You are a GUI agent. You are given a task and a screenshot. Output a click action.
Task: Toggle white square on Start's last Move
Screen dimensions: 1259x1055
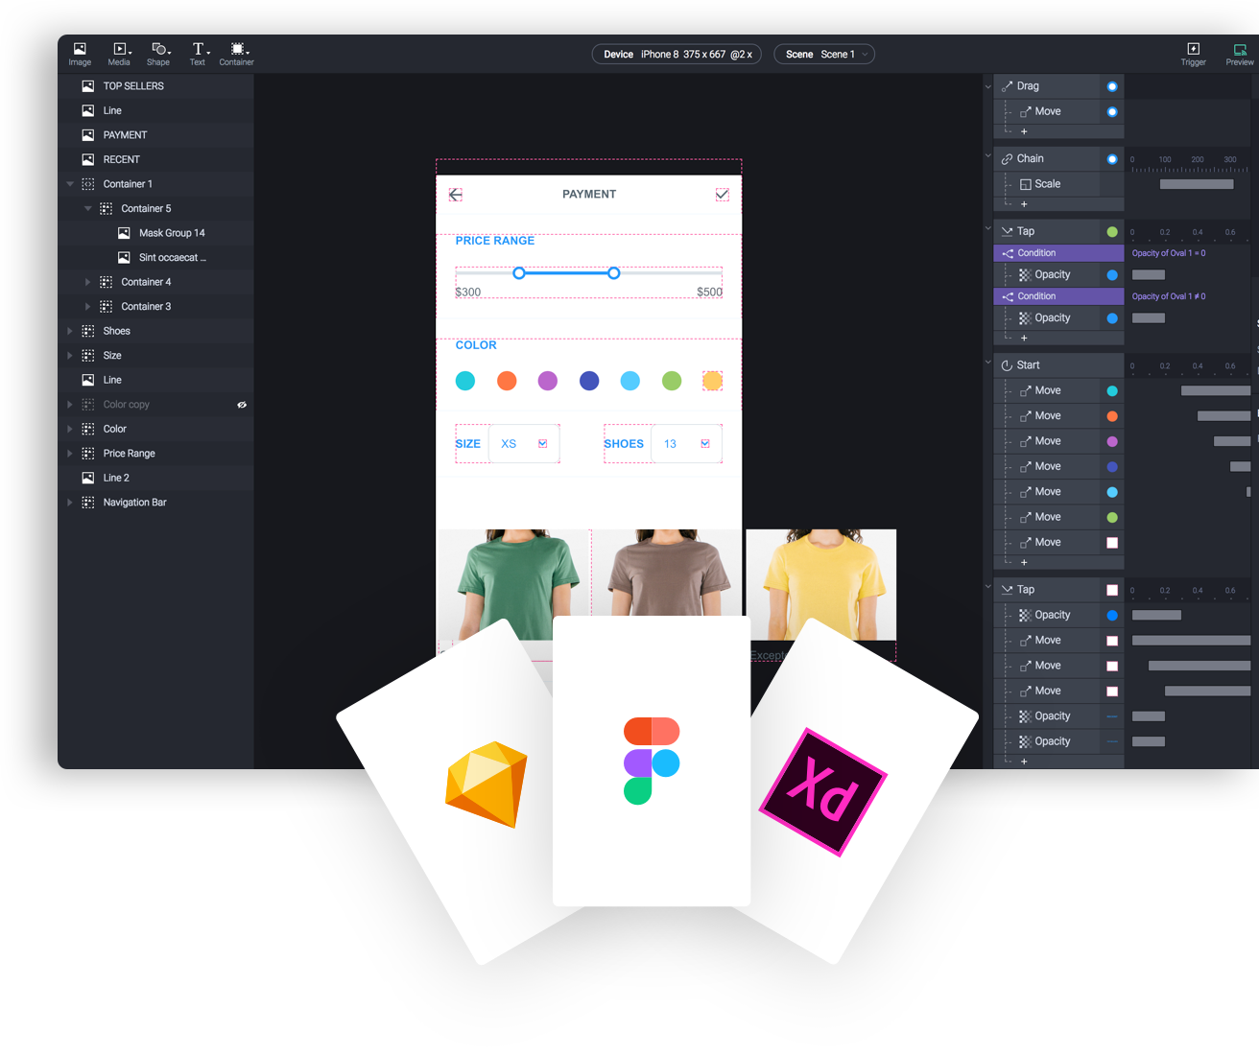(1112, 543)
